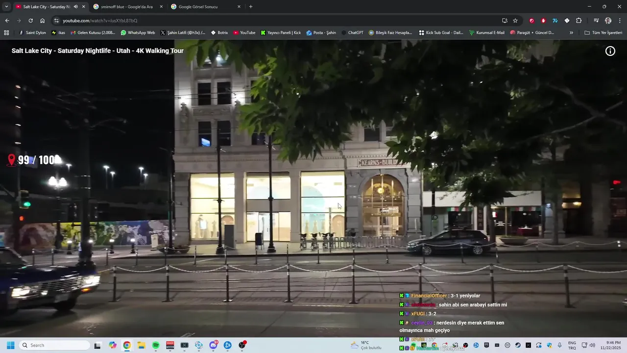View site information icon in address bar
This screenshot has height=353, width=627.
click(x=56, y=21)
